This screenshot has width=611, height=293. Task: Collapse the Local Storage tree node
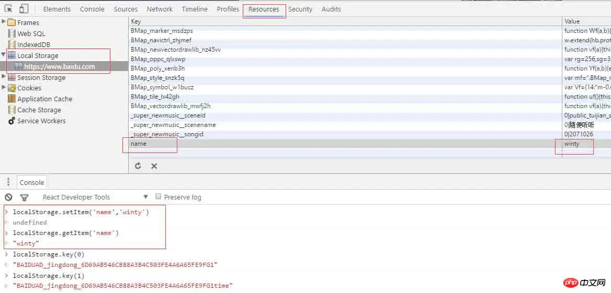click(x=4, y=55)
